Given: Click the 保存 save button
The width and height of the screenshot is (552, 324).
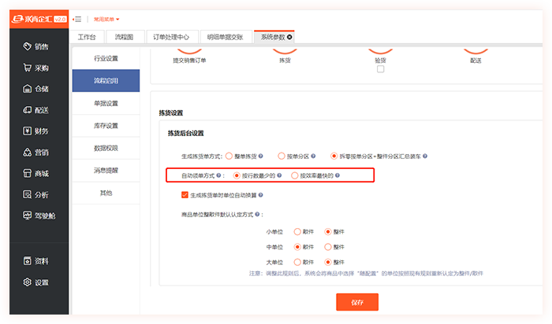Looking at the screenshot, I should (x=357, y=302).
